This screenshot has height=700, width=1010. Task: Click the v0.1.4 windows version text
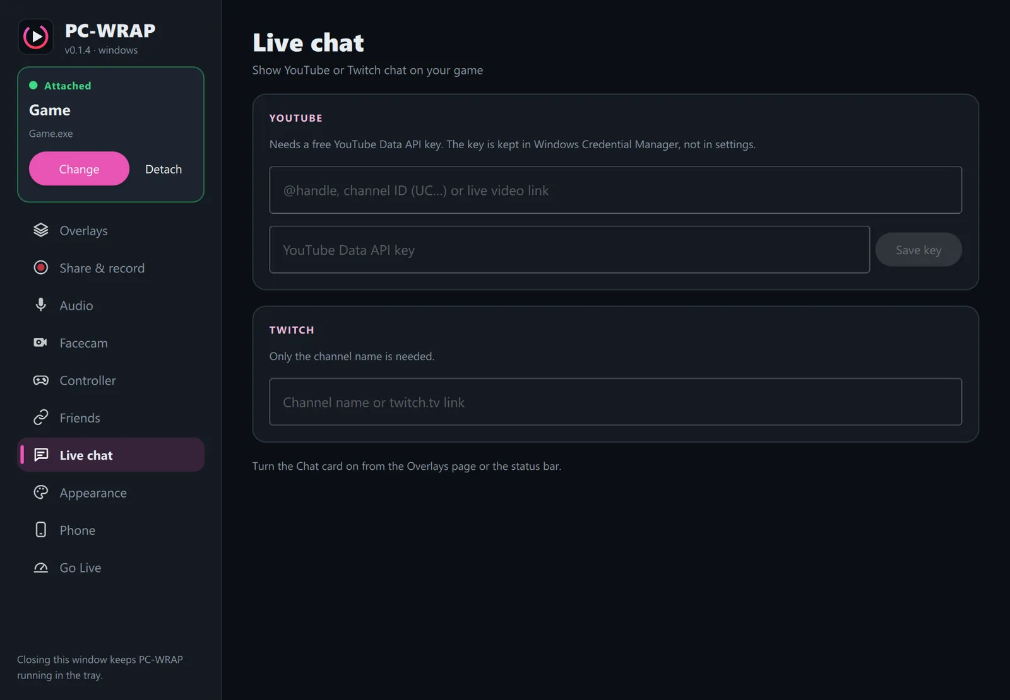[x=101, y=50]
